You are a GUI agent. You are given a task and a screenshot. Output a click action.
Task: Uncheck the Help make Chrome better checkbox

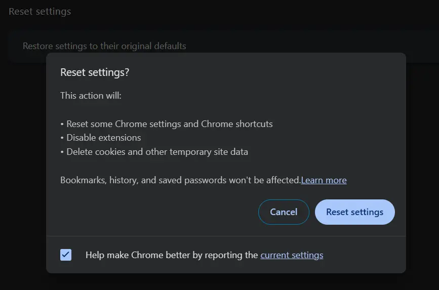tap(66, 255)
